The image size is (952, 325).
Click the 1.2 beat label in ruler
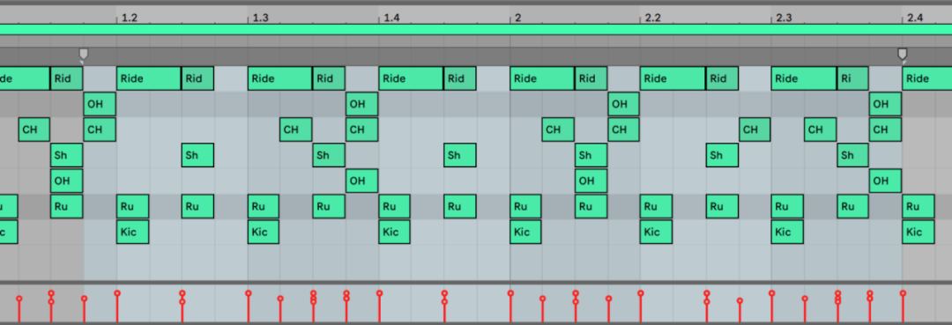tap(130, 18)
